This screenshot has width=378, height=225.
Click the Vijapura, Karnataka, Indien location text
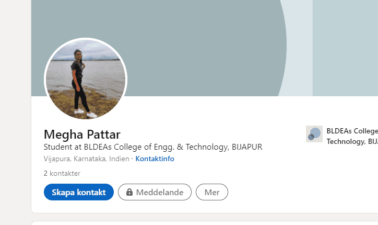click(x=86, y=159)
